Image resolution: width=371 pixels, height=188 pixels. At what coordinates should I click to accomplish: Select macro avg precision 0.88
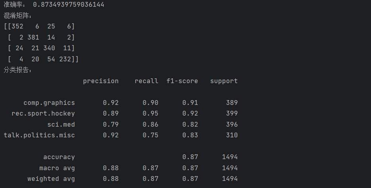point(111,168)
